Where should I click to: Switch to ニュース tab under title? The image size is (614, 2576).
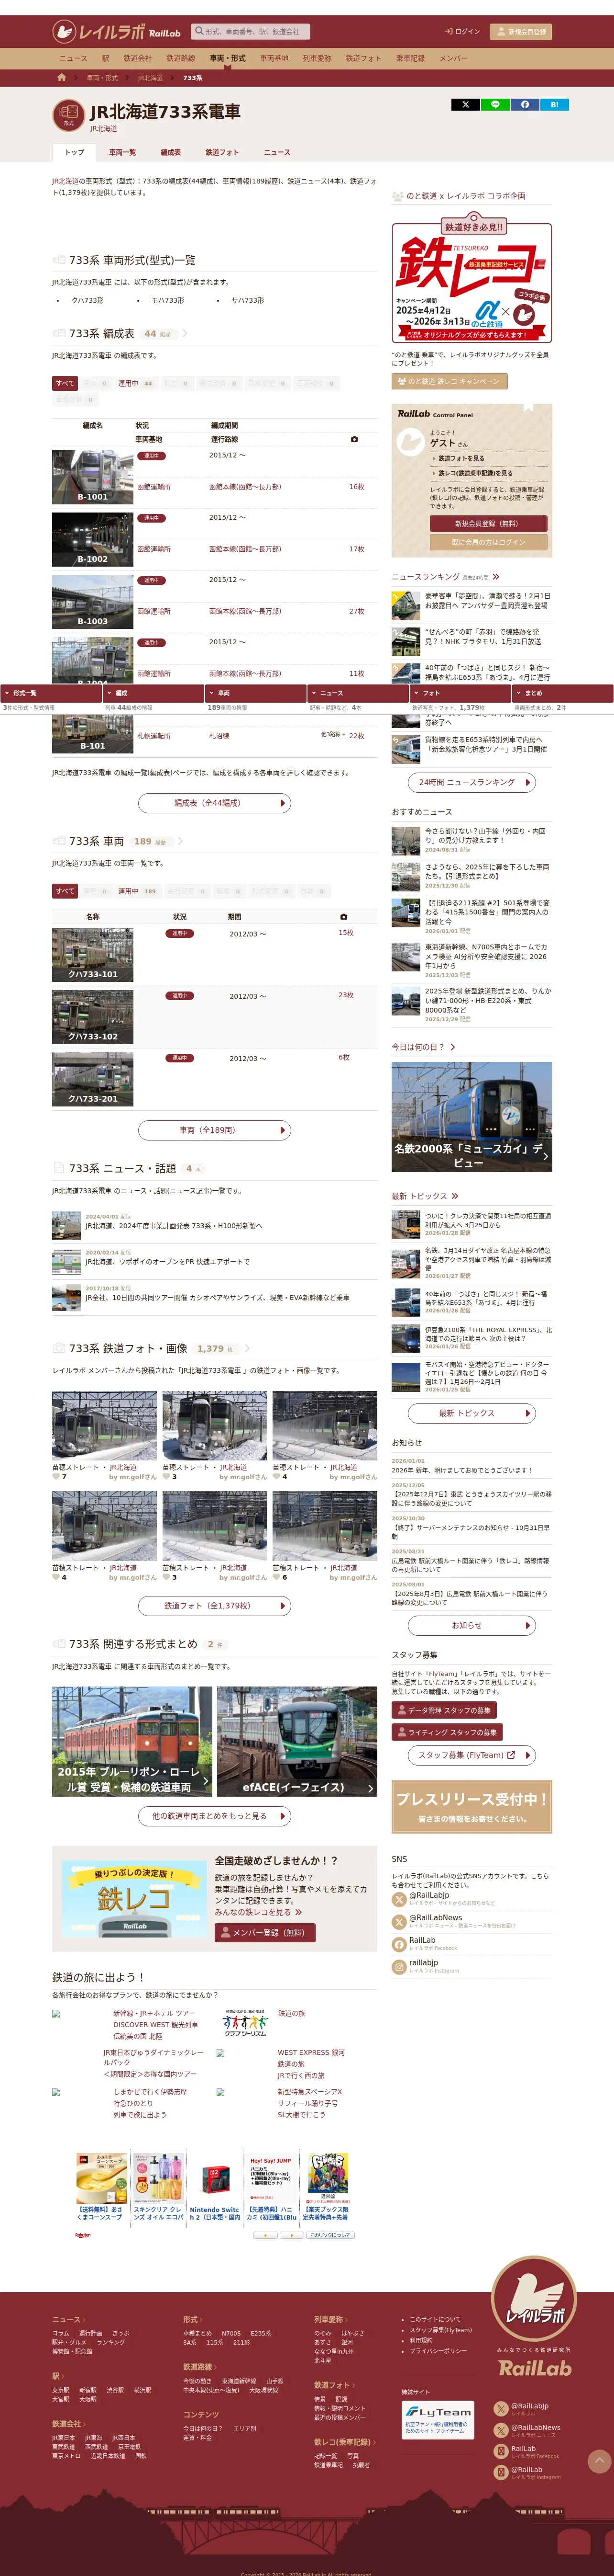276,152
